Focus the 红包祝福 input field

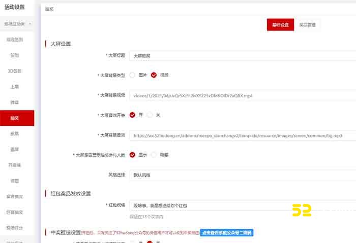coord(243,205)
